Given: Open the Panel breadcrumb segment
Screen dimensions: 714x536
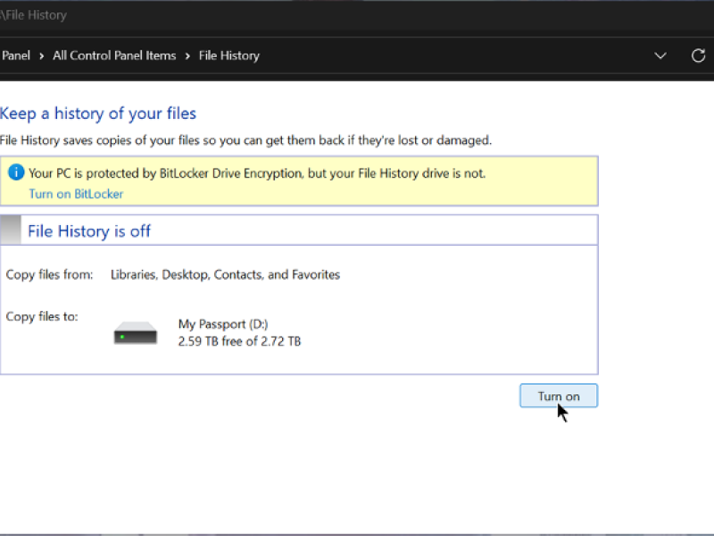Looking at the screenshot, I should click(15, 55).
